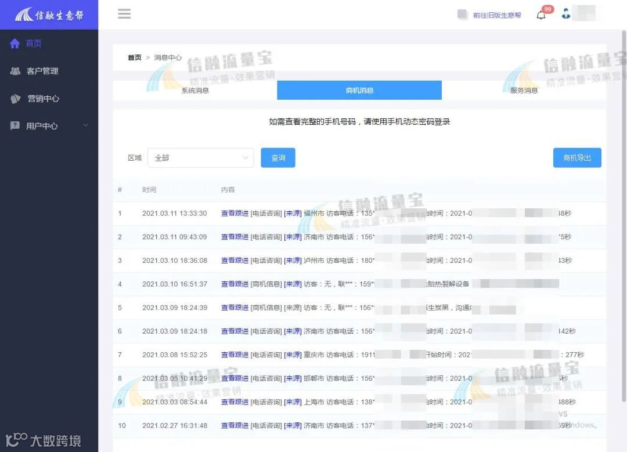Click timestamp 2021.02.27 16:31:48
This screenshot has height=452, width=627.
pyautogui.click(x=175, y=426)
